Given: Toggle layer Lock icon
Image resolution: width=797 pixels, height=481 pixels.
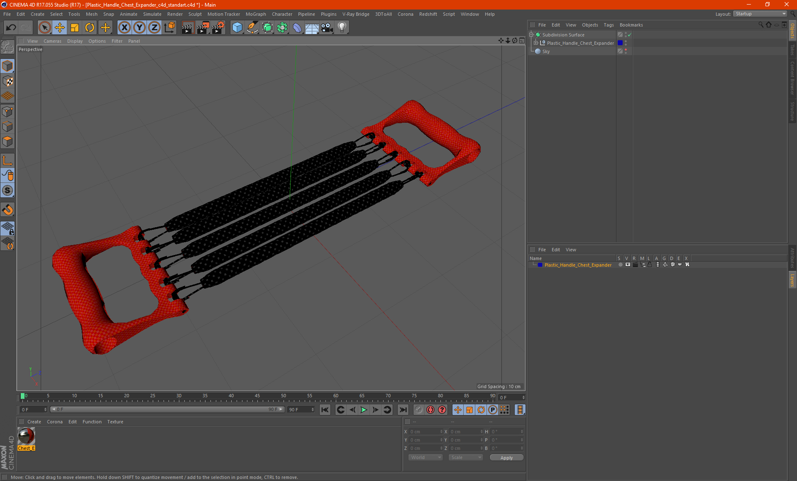Looking at the screenshot, I should coord(650,265).
